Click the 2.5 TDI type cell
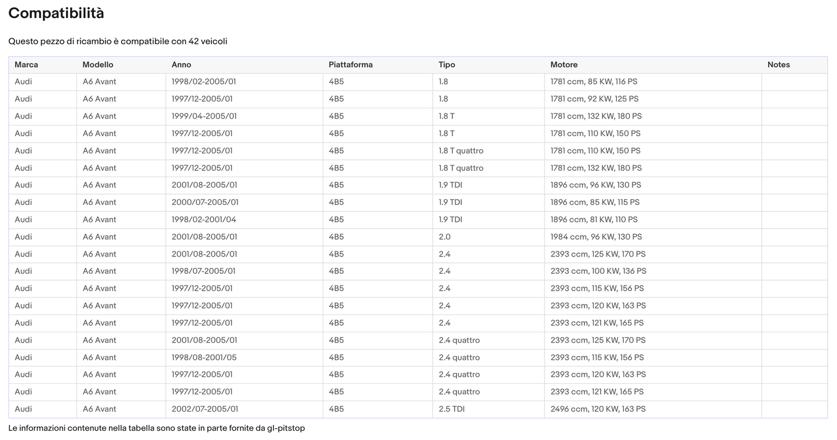Image resolution: width=837 pixels, height=440 pixels. click(x=451, y=409)
